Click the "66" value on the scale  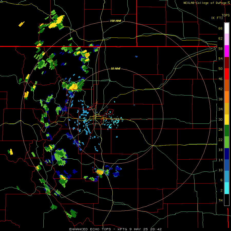click(x=220, y=28)
